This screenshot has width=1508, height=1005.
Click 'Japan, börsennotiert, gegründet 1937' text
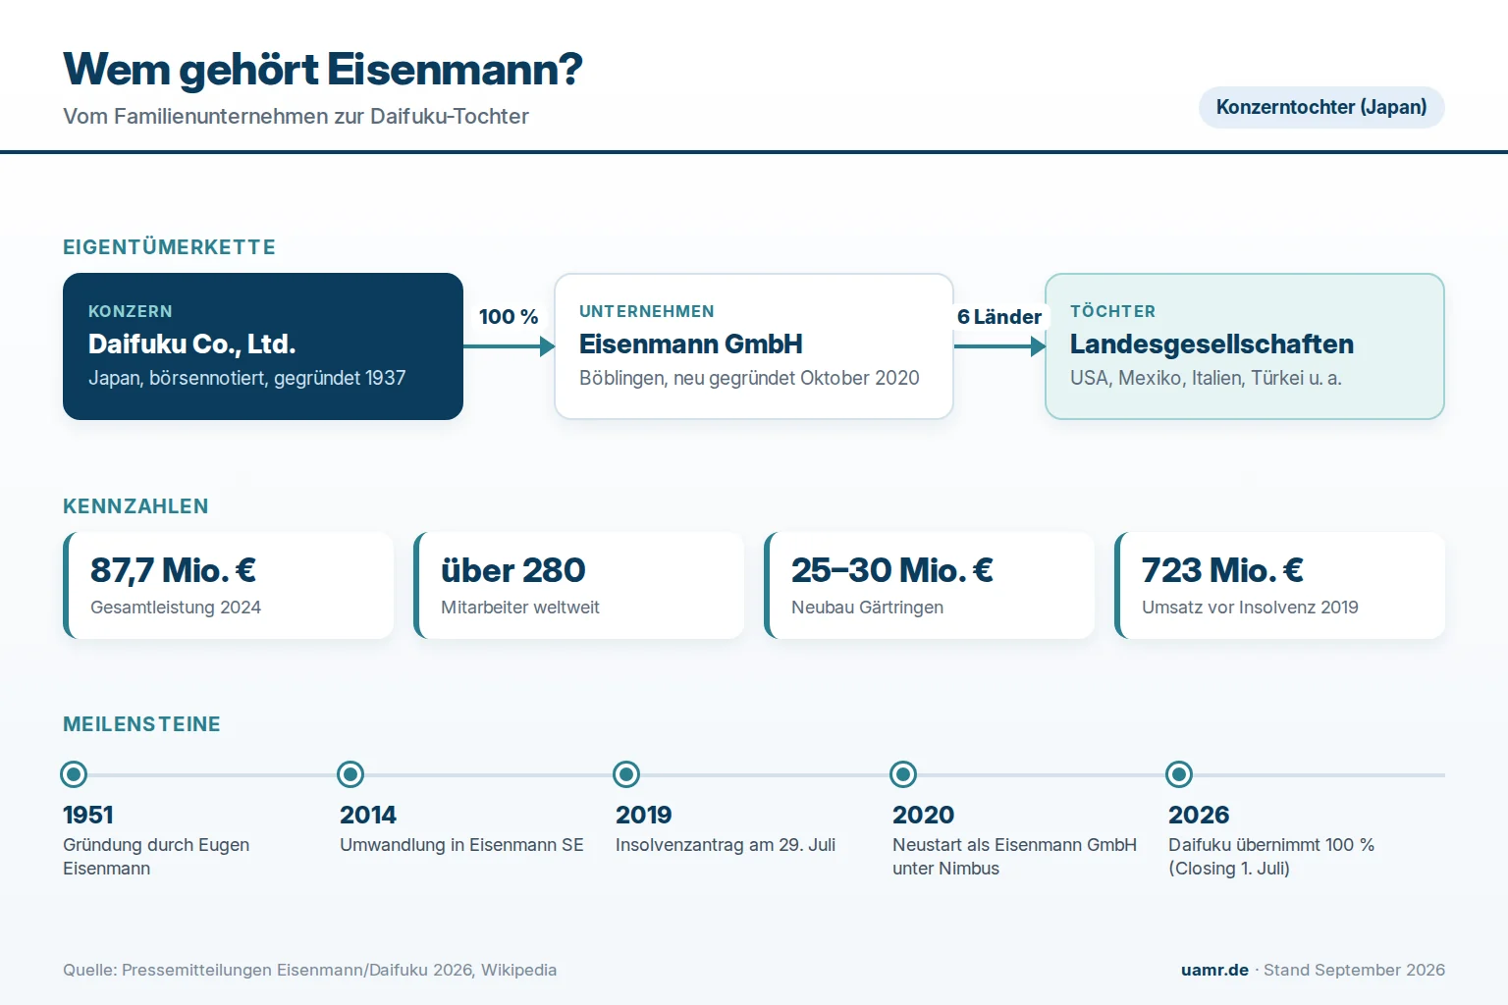click(x=246, y=378)
